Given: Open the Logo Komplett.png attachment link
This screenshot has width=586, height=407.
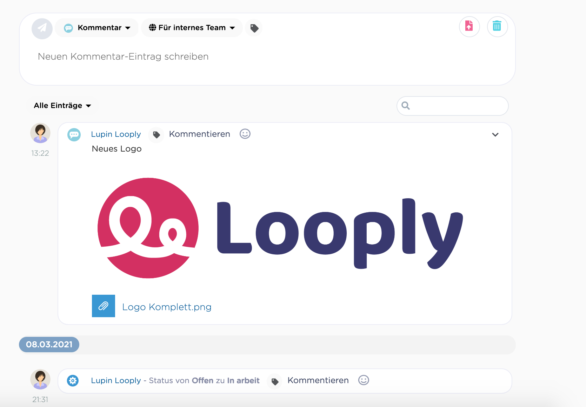Looking at the screenshot, I should pyautogui.click(x=167, y=307).
